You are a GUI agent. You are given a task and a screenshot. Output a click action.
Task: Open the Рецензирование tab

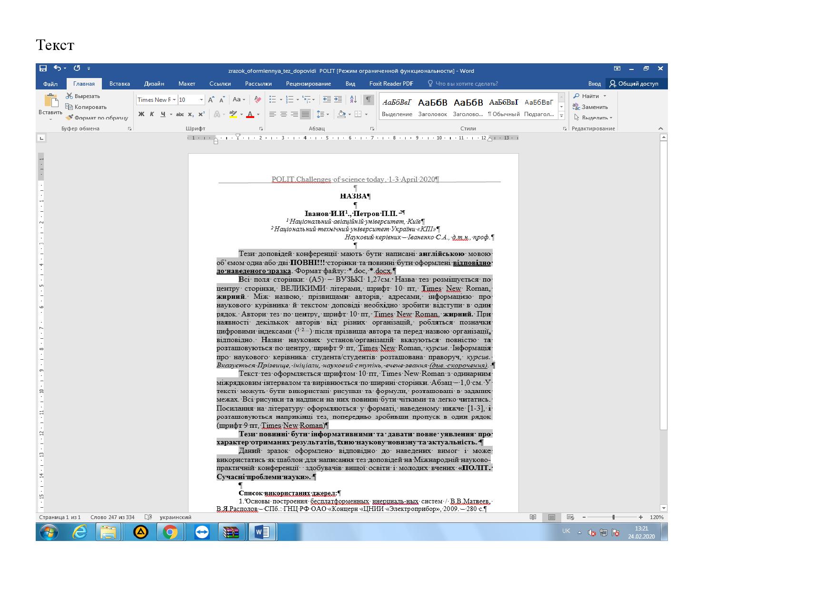[308, 84]
